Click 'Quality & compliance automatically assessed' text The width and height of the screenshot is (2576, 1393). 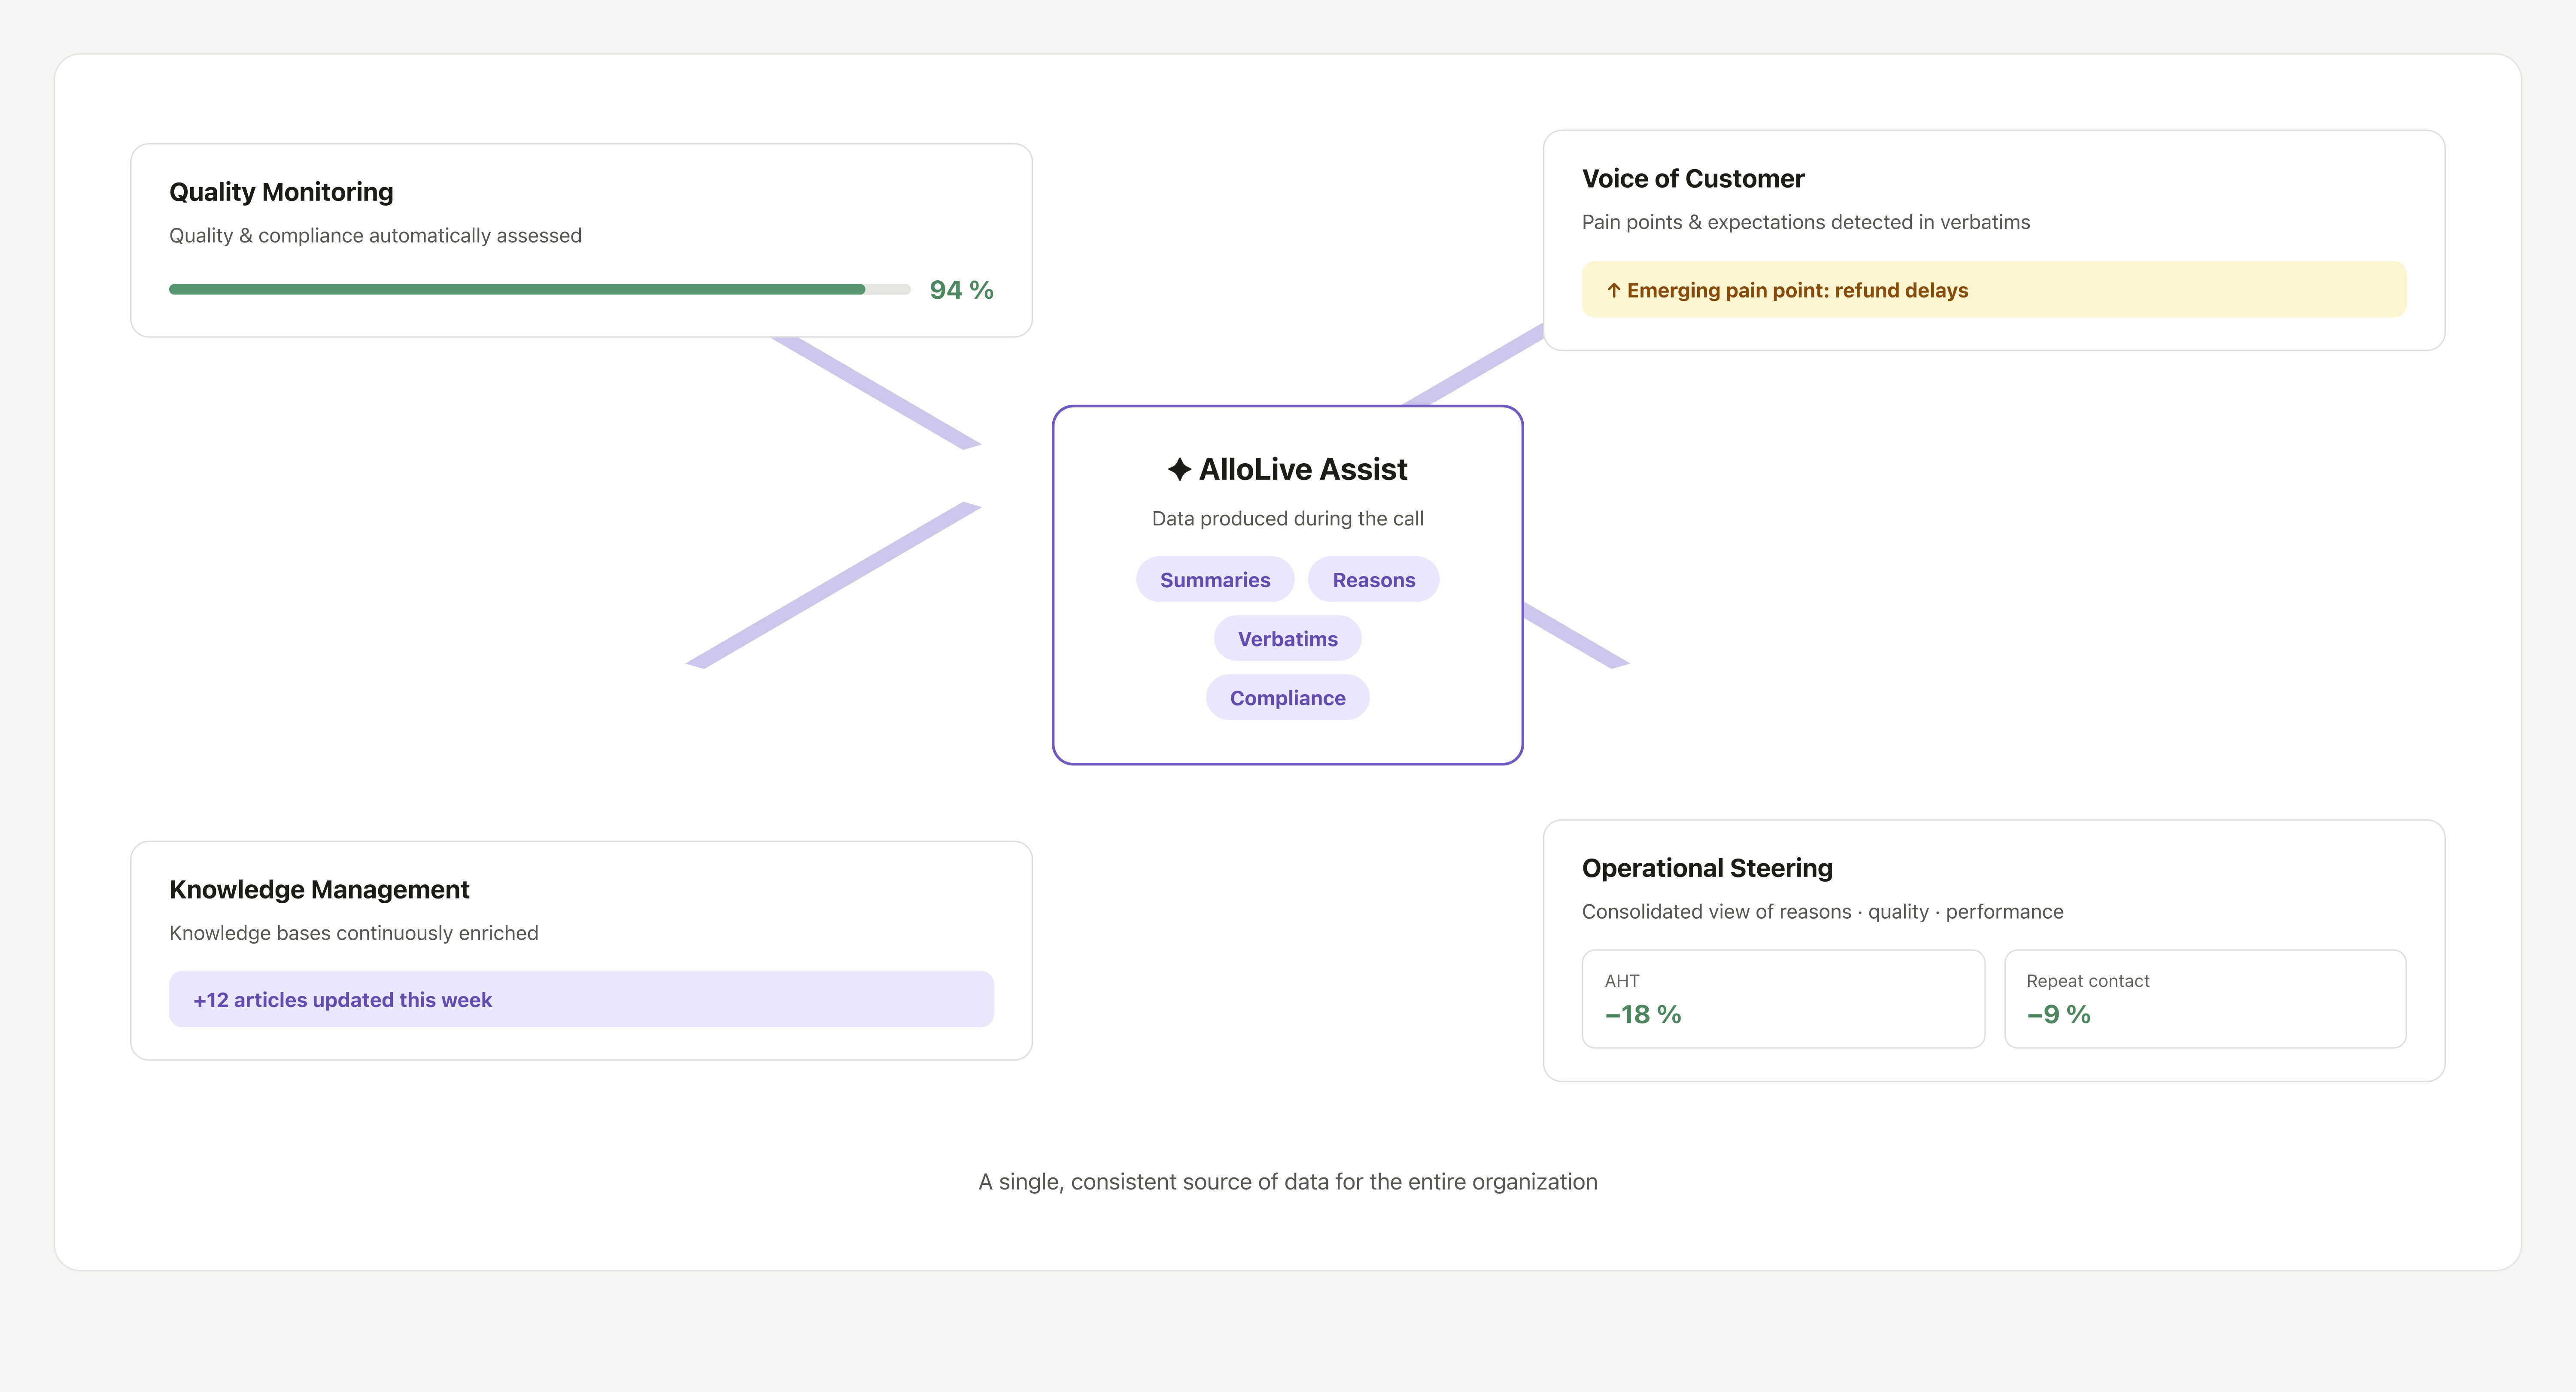click(375, 236)
